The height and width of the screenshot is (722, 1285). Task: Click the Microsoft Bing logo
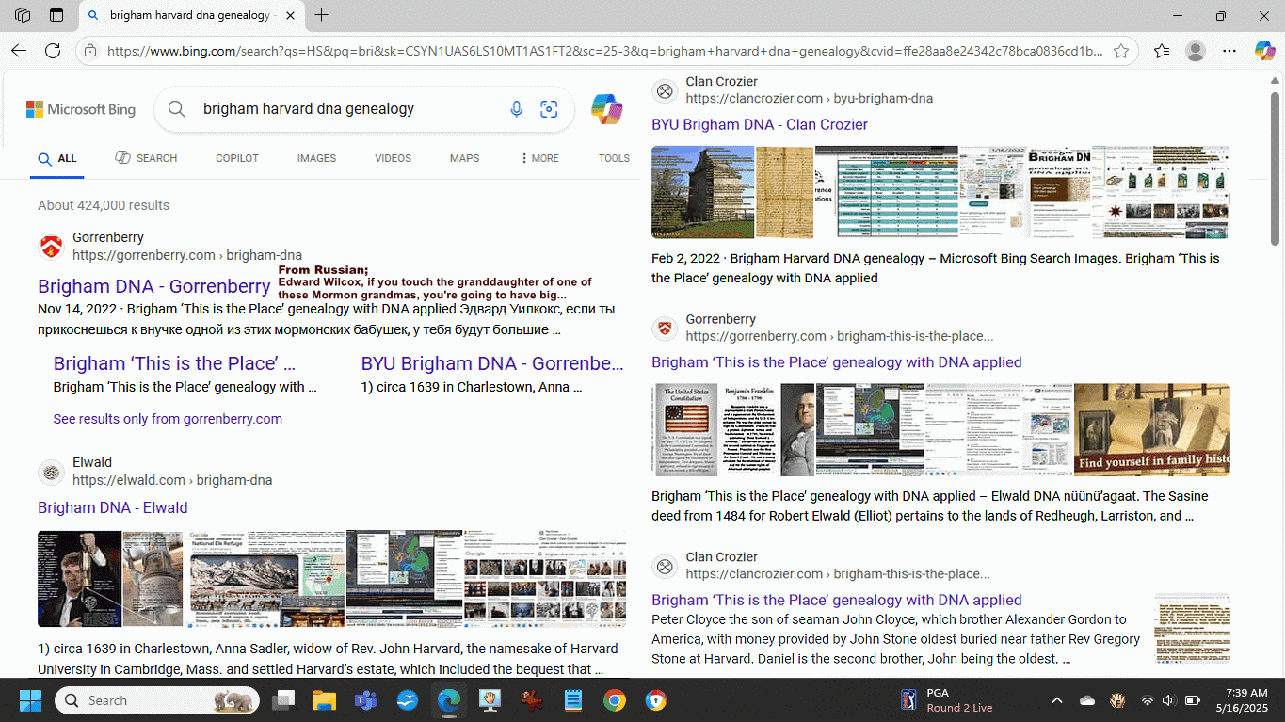coord(81,109)
